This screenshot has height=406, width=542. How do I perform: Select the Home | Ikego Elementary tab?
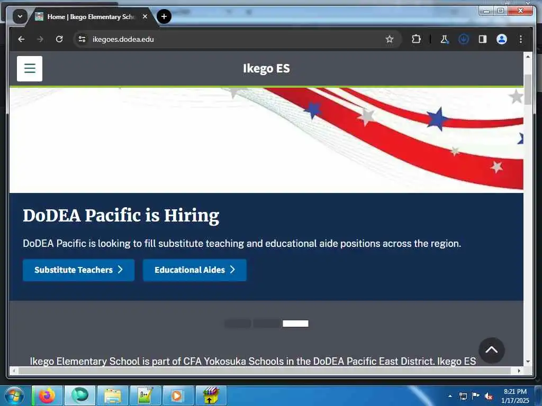(x=91, y=16)
